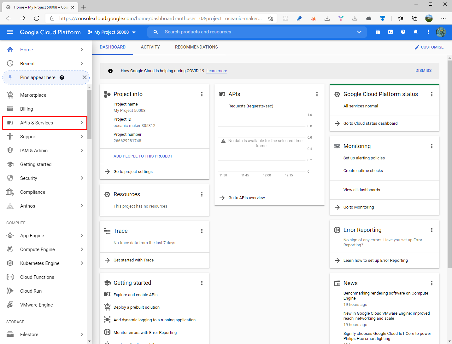
Task: Open the Help question mark icon
Action: point(403,32)
